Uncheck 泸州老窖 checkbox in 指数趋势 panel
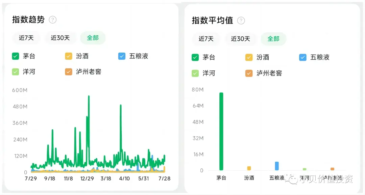Viewport: 365px width, 195px height. tap(68, 72)
